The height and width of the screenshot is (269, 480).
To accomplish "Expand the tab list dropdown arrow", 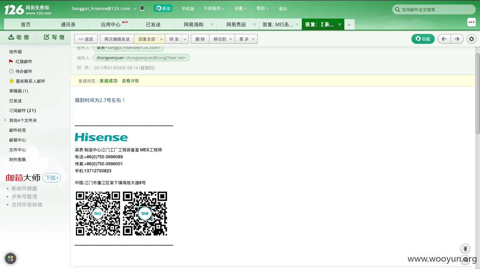I will (x=349, y=25).
